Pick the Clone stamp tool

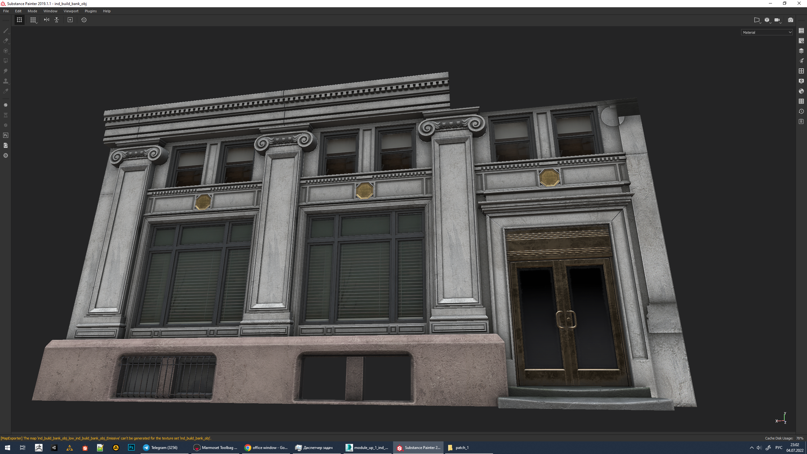click(x=5, y=81)
